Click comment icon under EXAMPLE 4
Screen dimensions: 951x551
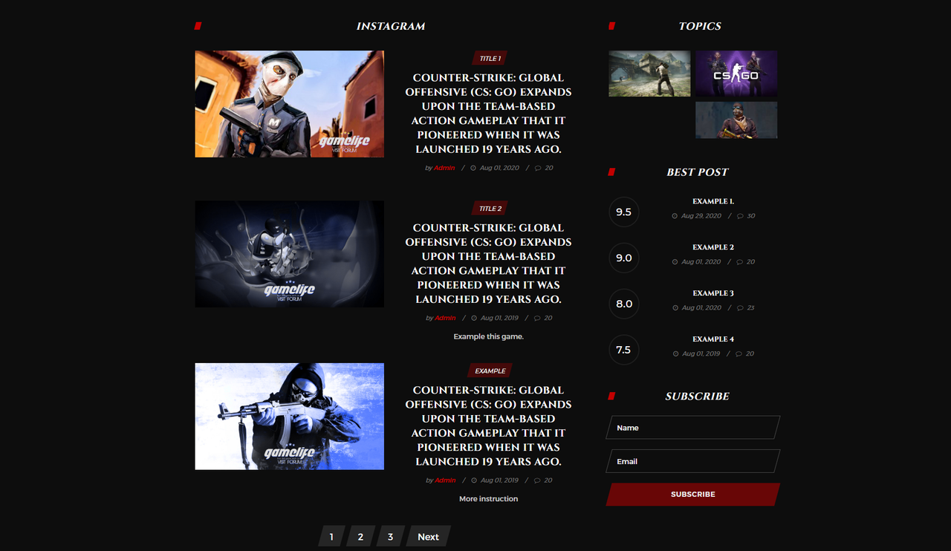pyautogui.click(x=740, y=354)
